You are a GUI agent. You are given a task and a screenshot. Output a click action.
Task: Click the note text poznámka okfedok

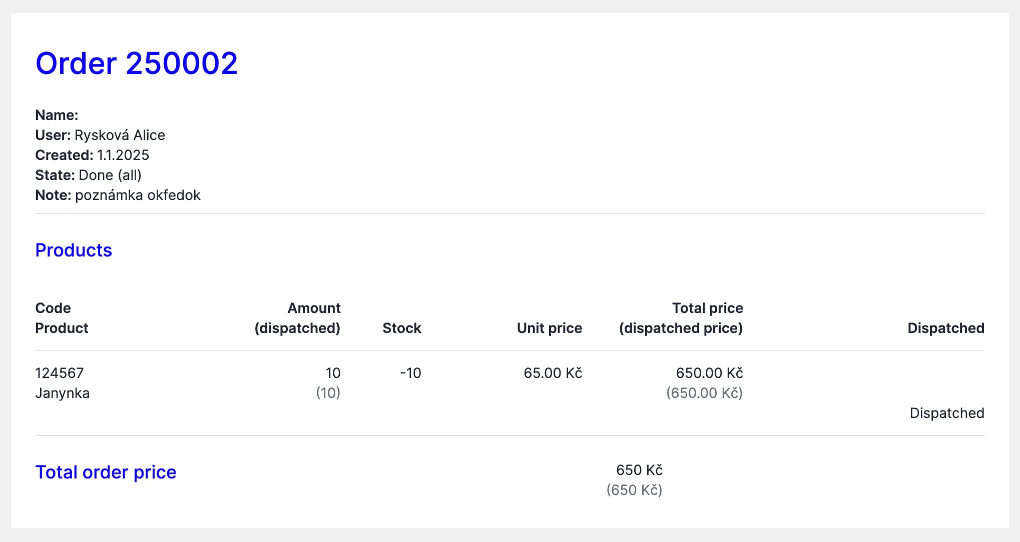tap(138, 195)
